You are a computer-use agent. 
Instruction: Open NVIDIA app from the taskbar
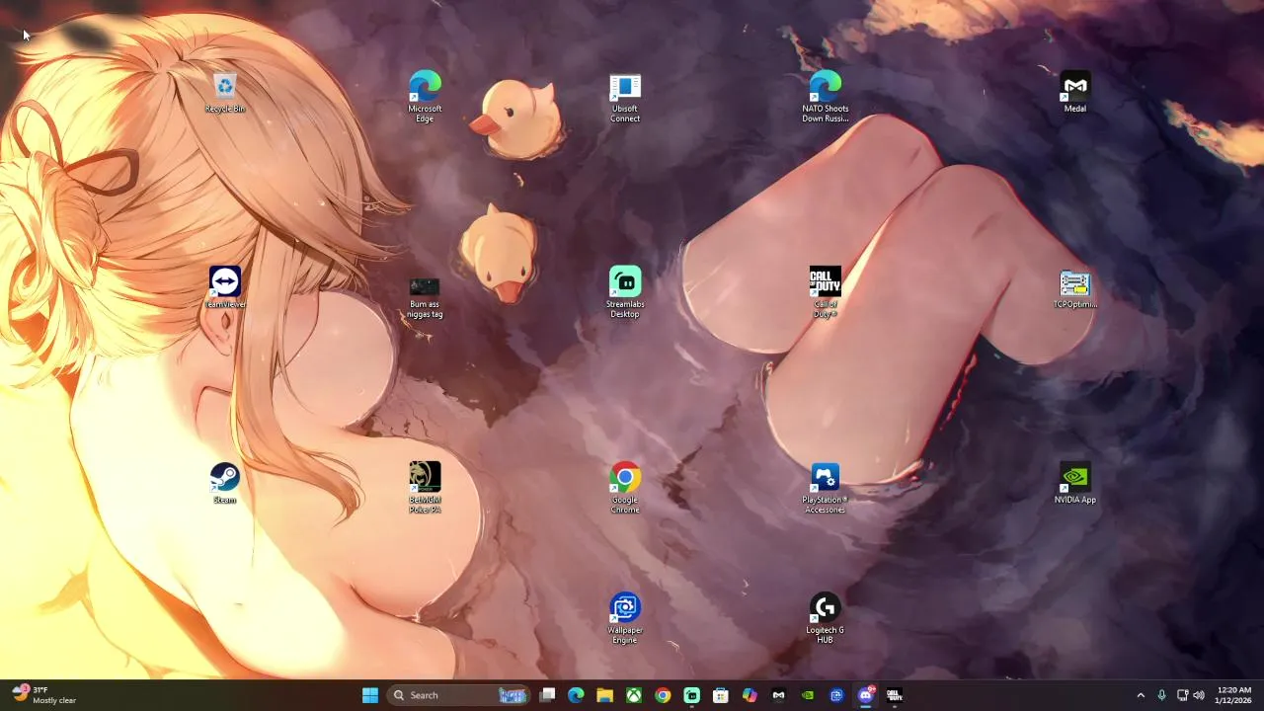point(808,695)
